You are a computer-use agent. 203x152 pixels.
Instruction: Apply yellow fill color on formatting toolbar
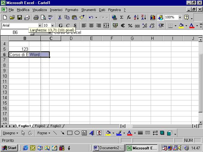181,26
